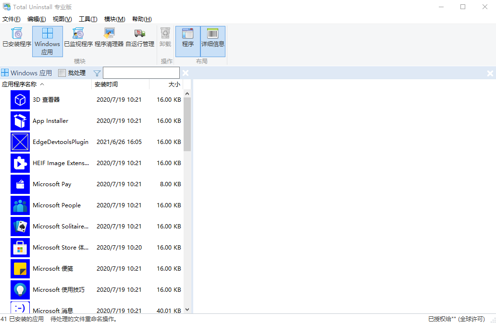Open the 文件(F) menu
The width and height of the screenshot is (496, 323).
point(12,19)
